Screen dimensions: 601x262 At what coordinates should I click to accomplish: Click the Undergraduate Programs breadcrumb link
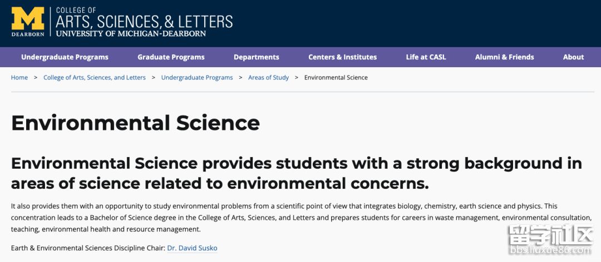pos(197,78)
